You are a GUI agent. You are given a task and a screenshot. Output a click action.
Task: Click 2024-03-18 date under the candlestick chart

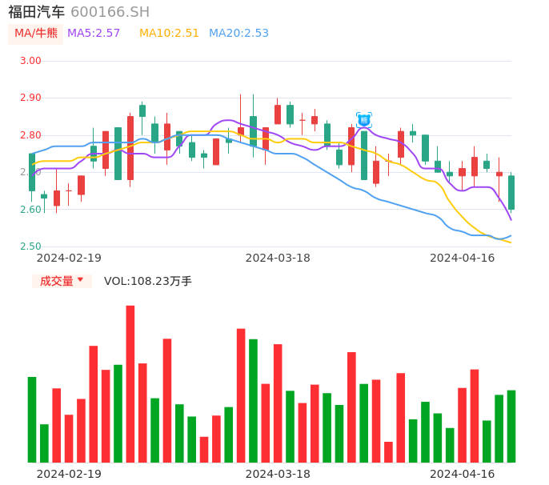278,258
